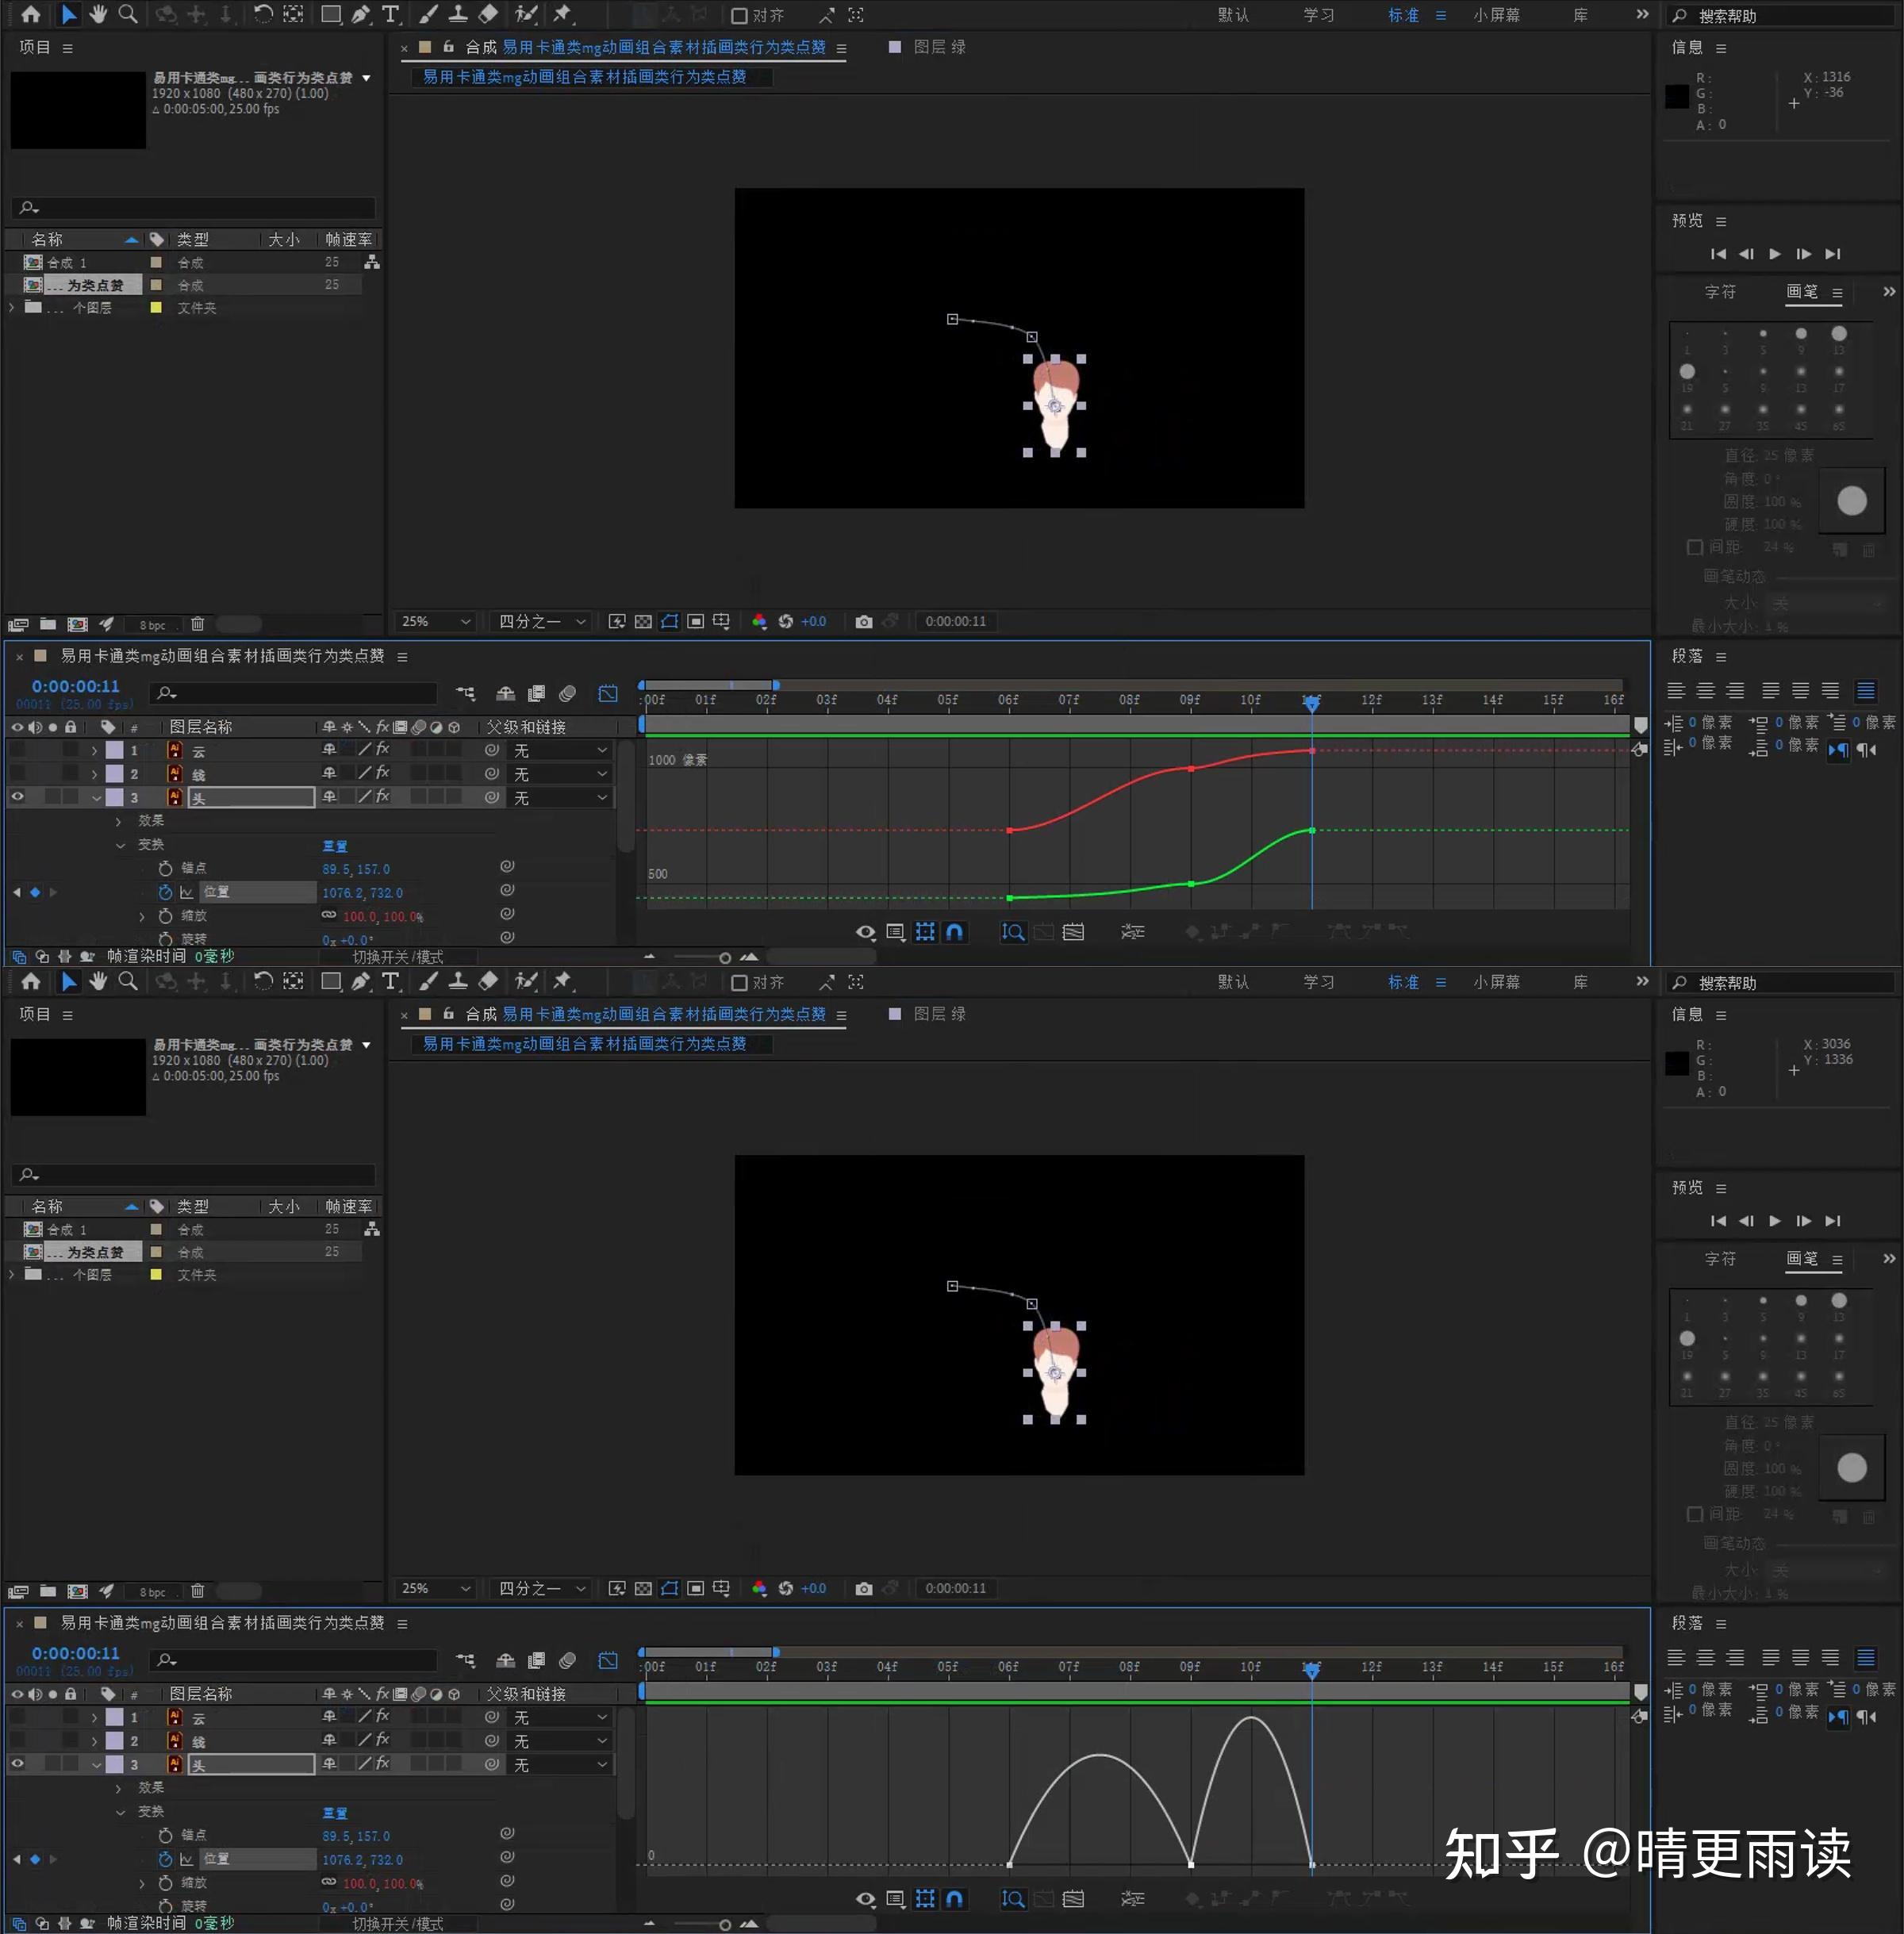Viewport: 1904px width, 1934px height.
Task: Toggle the 位置 stopwatch in the upper timeline
Action: [x=165, y=892]
